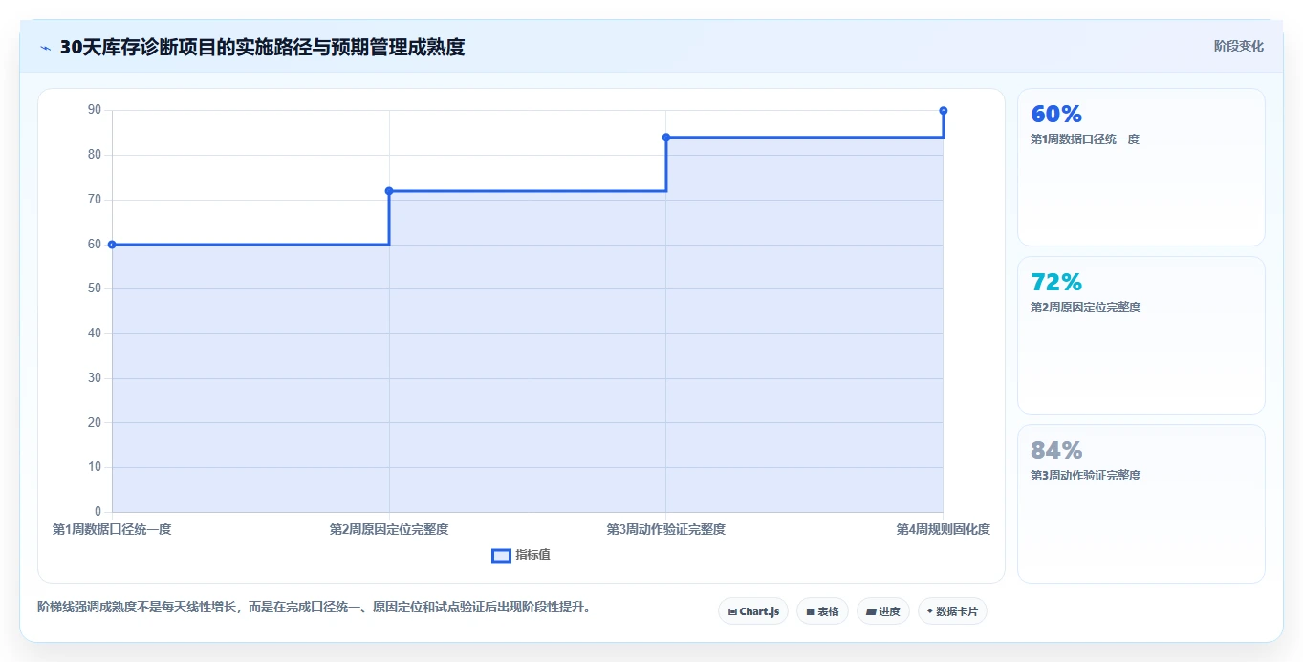Click the 阶段变化 label in header
1303x662 pixels.
click(1238, 46)
